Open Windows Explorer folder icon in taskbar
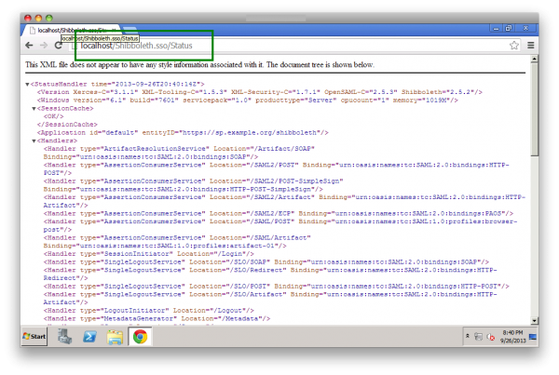Image resolution: width=559 pixels, height=375 pixels. [115, 337]
